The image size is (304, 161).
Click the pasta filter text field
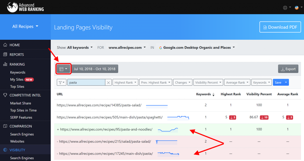pyautogui.click(x=86, y=82)
